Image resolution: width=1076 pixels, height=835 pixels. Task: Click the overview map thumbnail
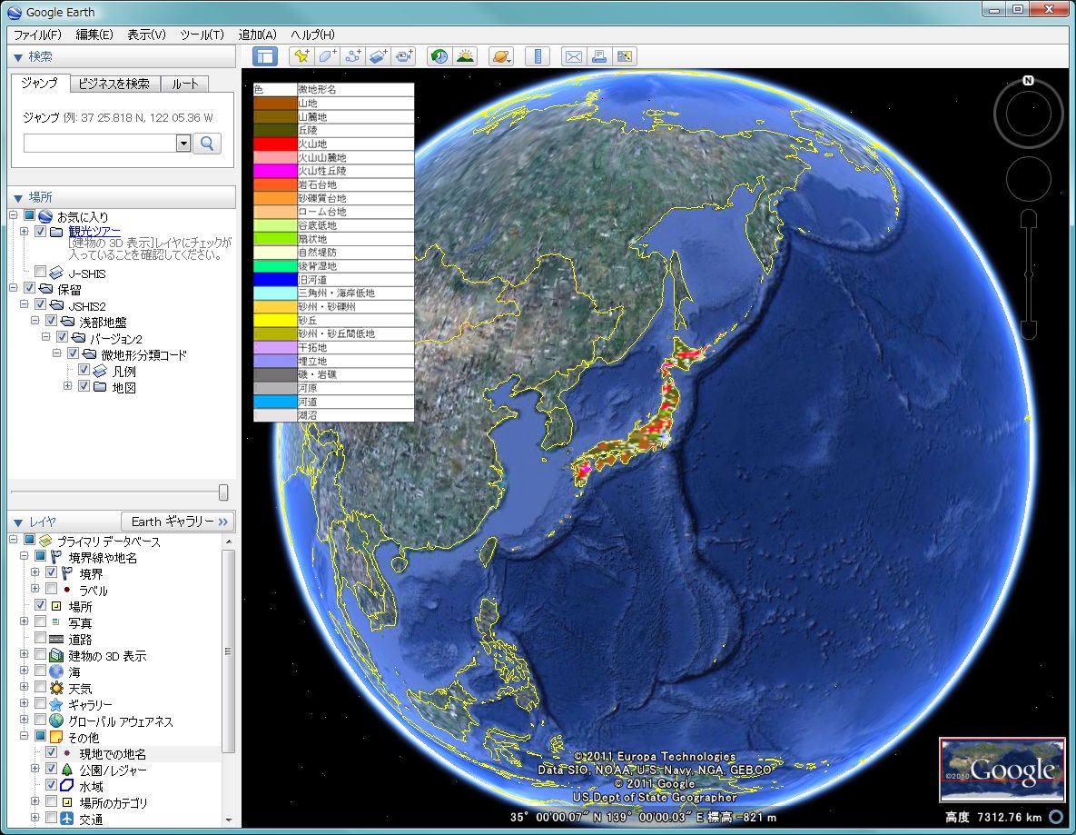(1002, 770)
